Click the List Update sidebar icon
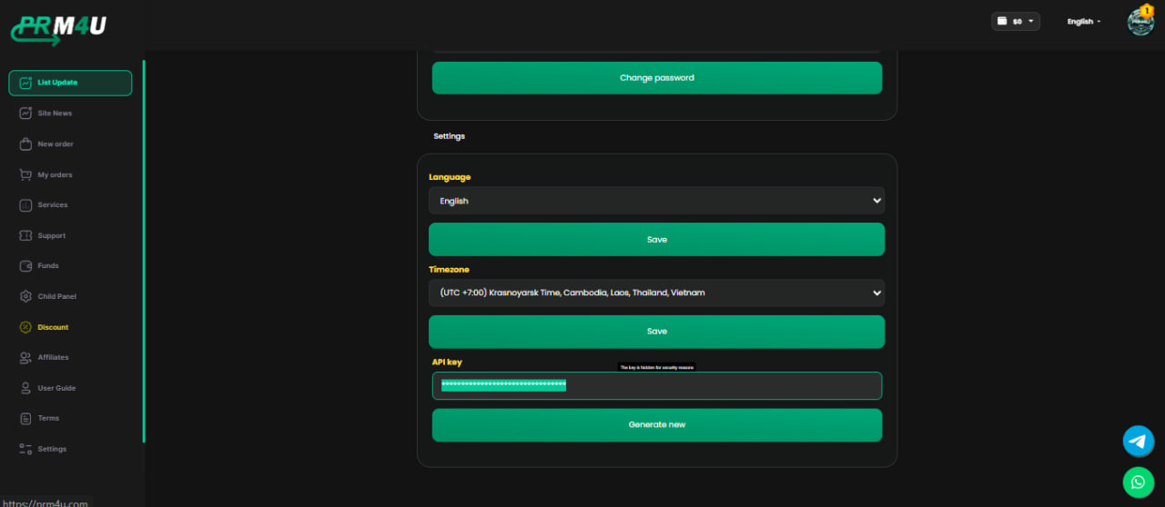Screen dimensions: 1165x507 (25, 83)
